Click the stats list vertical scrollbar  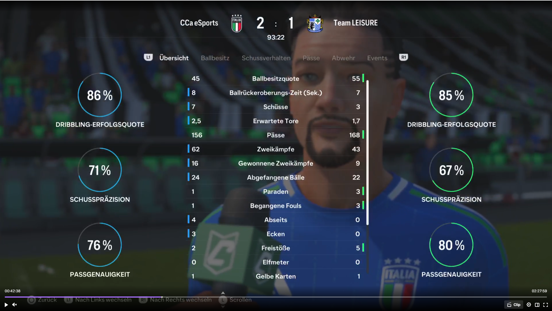coord(367,152)
